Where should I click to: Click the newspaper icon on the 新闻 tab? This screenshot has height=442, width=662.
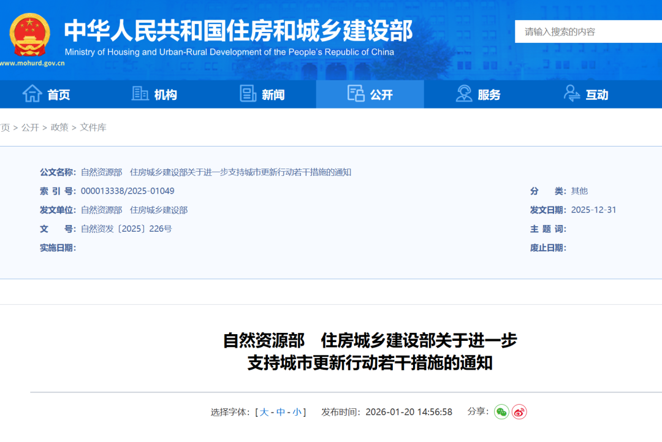tap(248, 93)
